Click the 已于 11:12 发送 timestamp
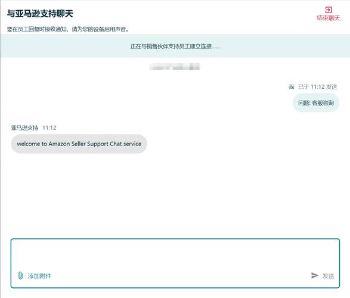The width and height of the screenshot is (350, 298). coord(318,87)
